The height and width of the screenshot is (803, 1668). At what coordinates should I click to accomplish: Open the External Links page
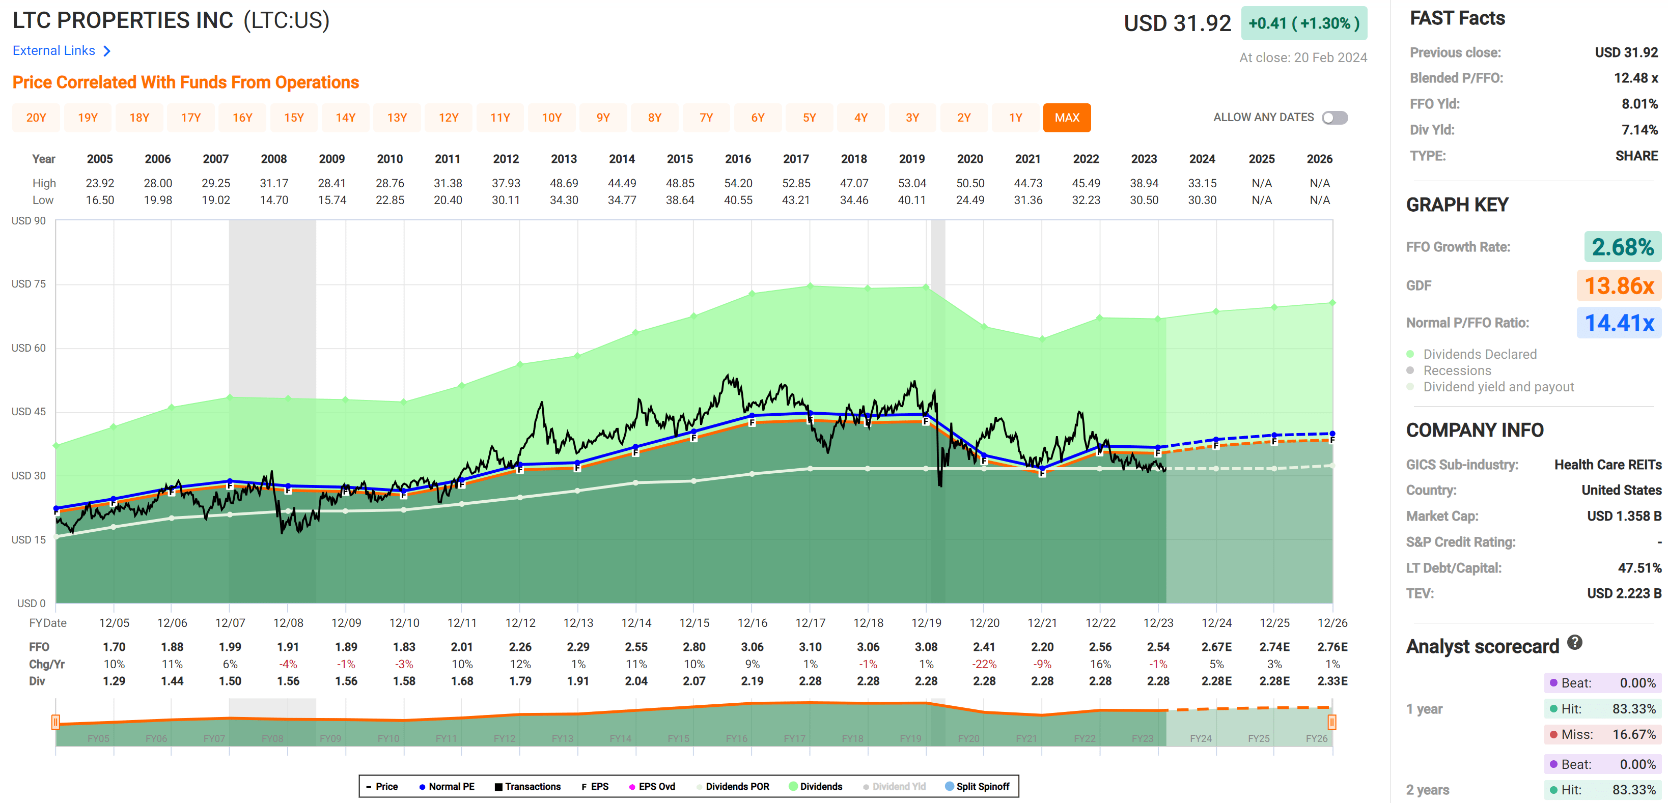click(x=54, y=50)
